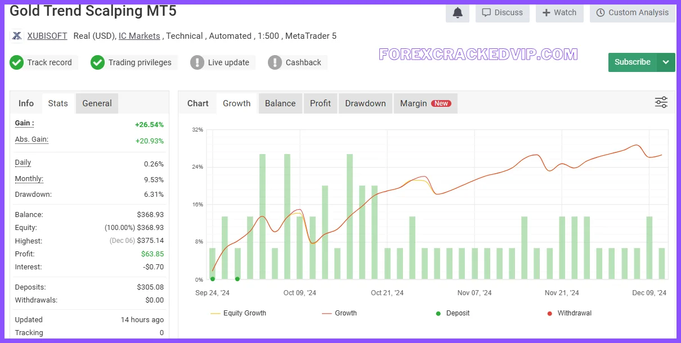
Task: Switch to the Profit chart tab
Action: point(320,103)
